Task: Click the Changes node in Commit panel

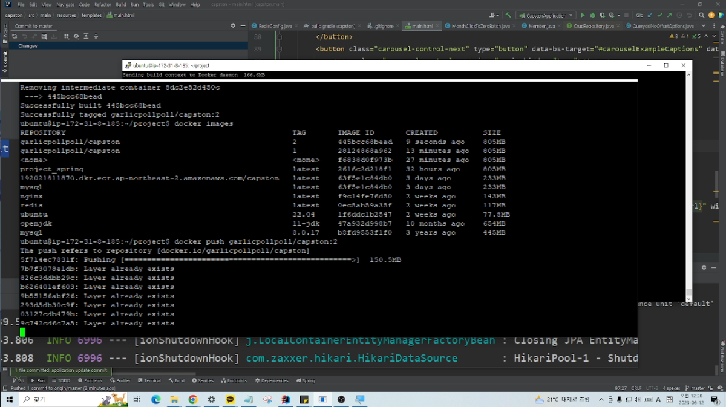Action: point(28,46)
